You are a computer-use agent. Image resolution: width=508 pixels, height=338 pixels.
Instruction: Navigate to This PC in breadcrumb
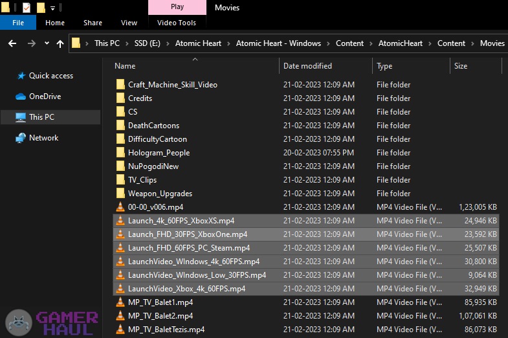107,43
